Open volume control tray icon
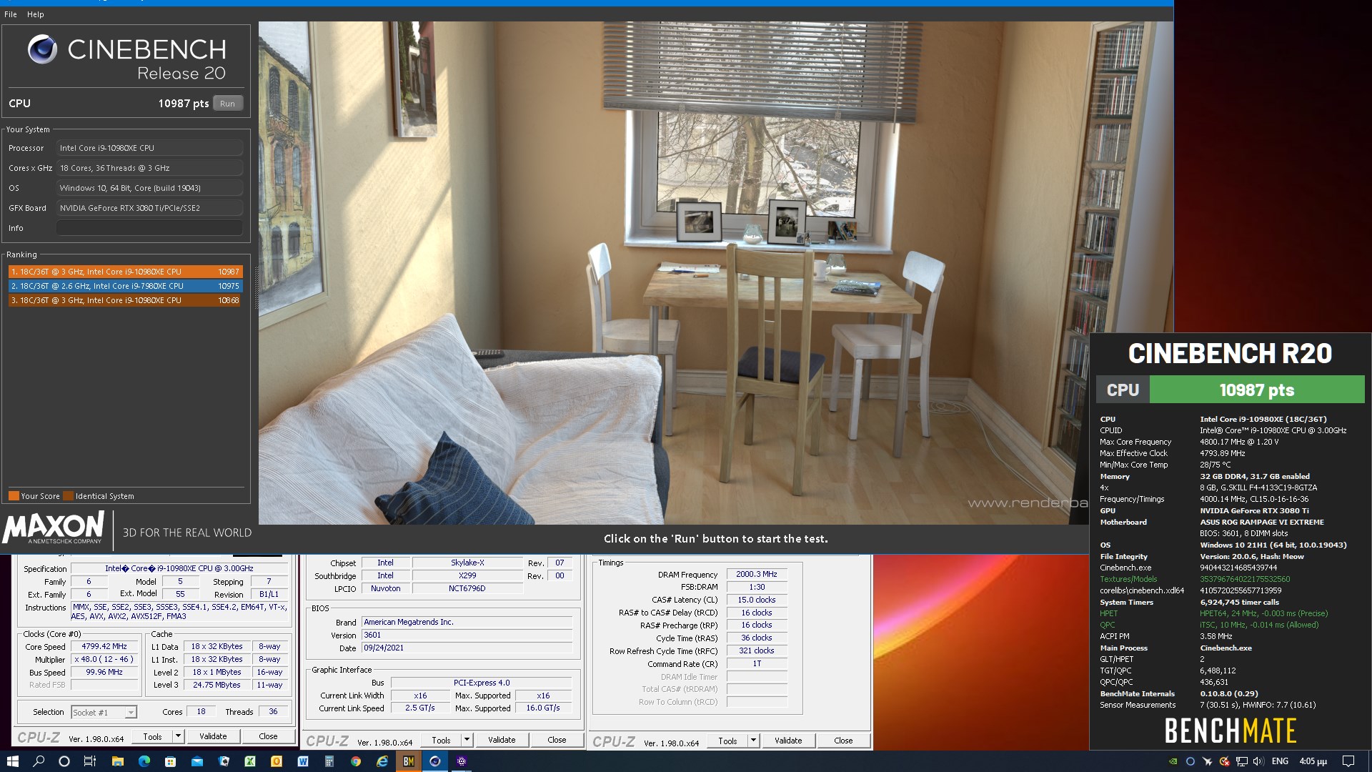Image resolution: width=1372 pixels, height=772 pixels. (x=1258, y=761)
